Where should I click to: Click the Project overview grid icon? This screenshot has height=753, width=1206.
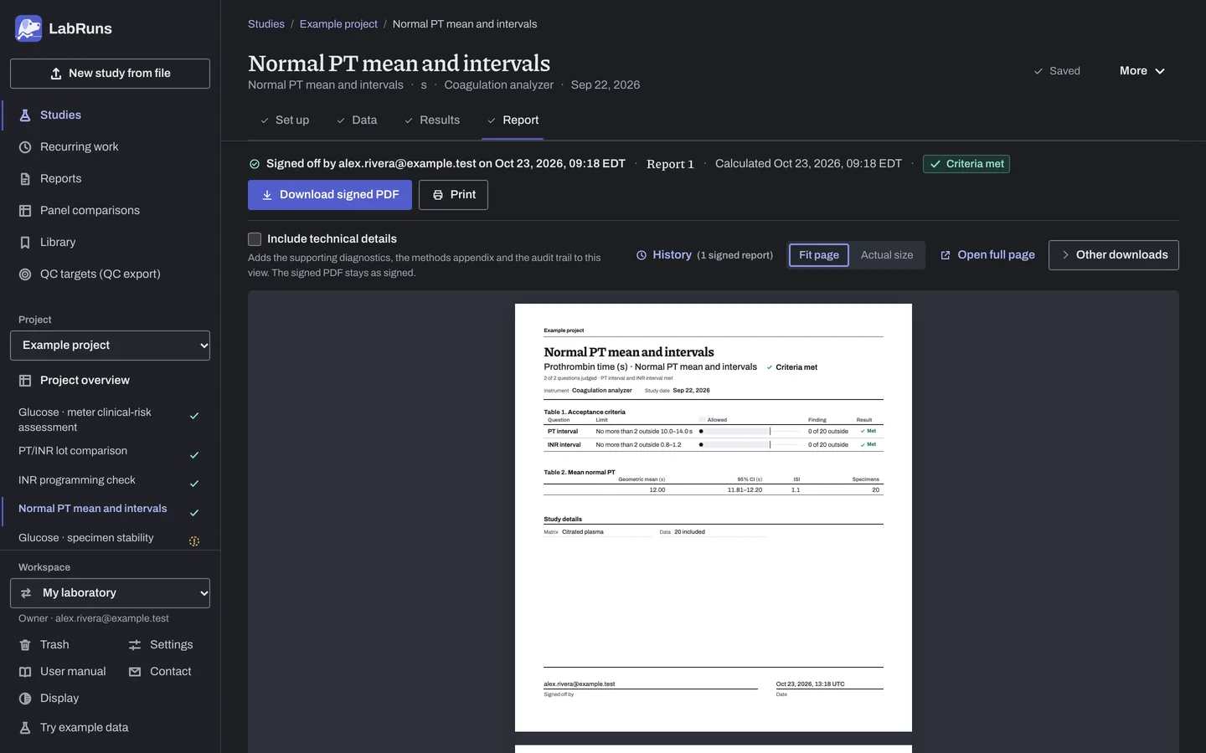(25, 381)
